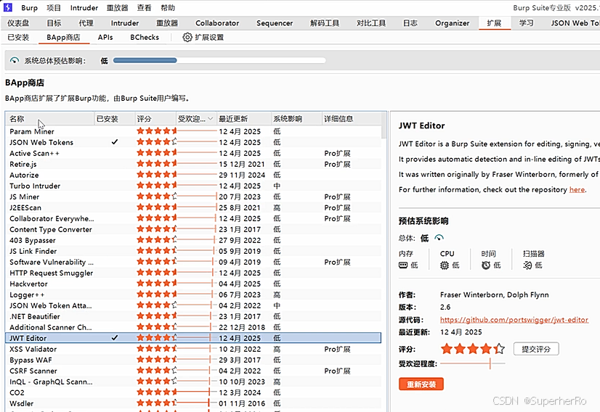Select the JS Miner extension
Image resolution: width=600 pixels, height=412 pixels.
[193, 197]
